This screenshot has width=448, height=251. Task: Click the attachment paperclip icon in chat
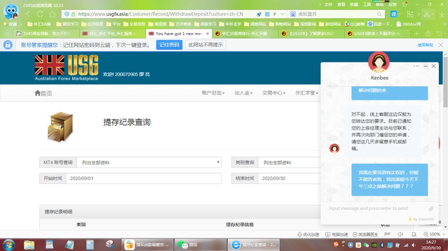point(431,208)
